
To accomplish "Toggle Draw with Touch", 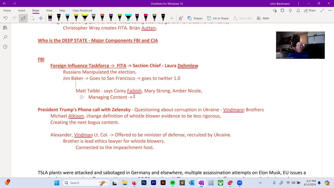I will [180, 18].
